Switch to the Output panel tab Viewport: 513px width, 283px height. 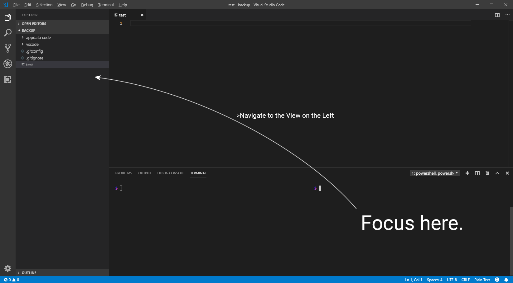coord(145,173)
